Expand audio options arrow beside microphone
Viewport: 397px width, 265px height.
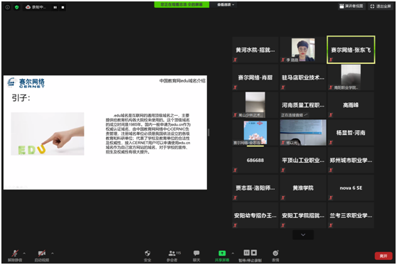pyautogui.click(x=24, y=253)
